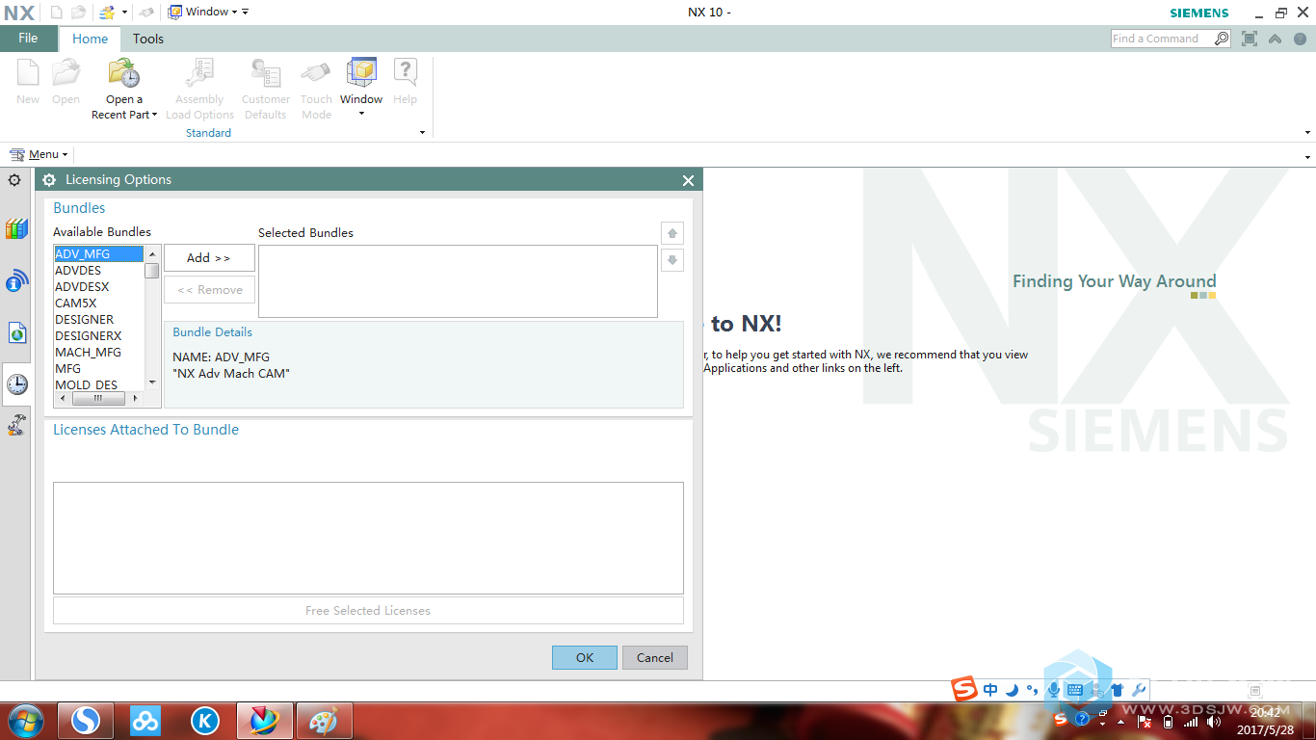
Task: Click Sogou wrench settings icon
Action: click(1139, 690)
